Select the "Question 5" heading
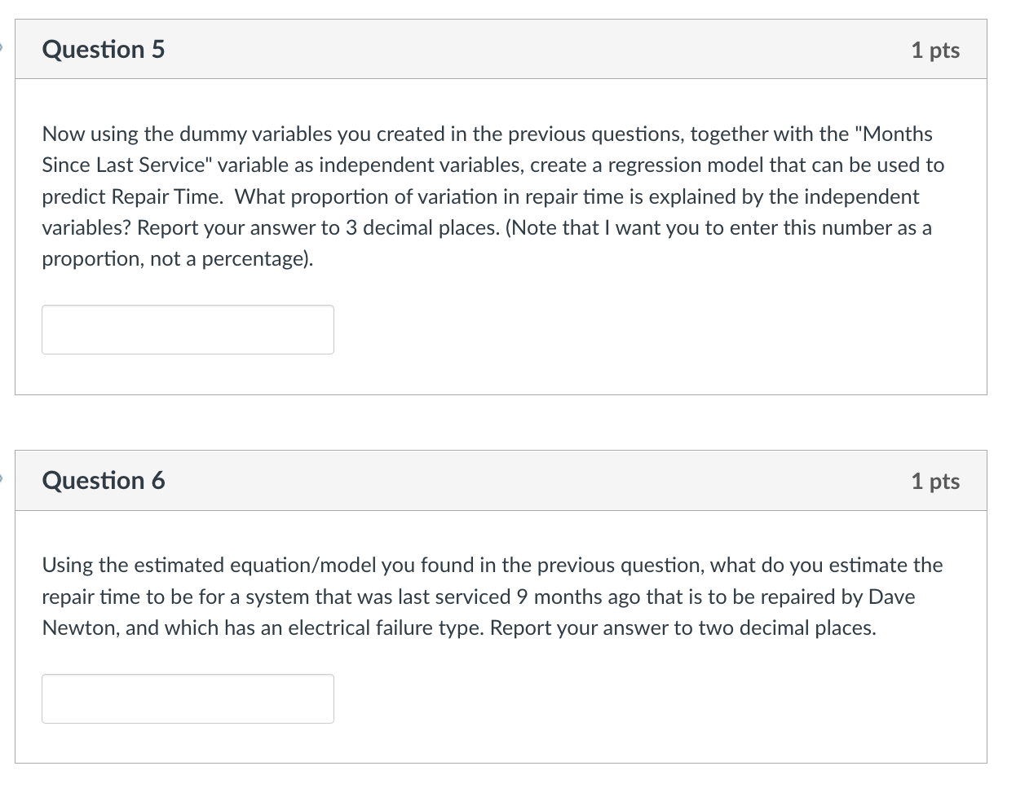1016x797 pixels. (x=104, y=50)
